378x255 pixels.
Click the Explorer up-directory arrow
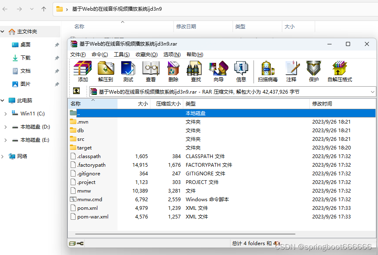tap(44, 9)
